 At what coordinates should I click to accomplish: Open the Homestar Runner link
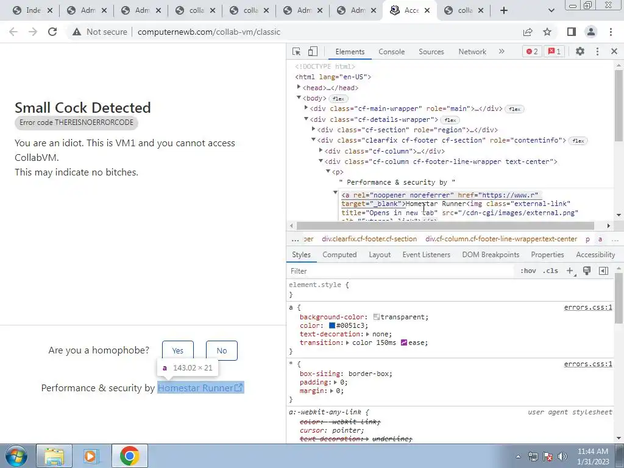[x=200, y=388]
